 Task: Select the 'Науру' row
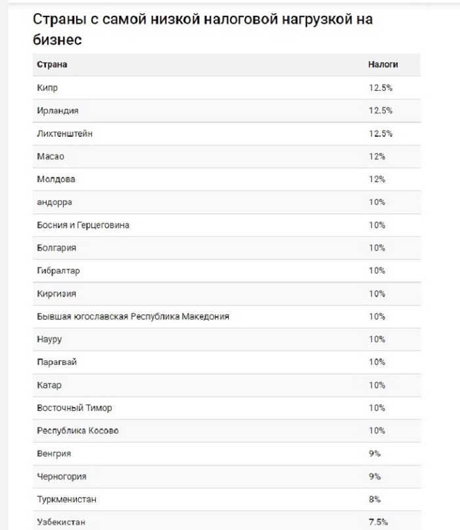[x=227, y=339]
